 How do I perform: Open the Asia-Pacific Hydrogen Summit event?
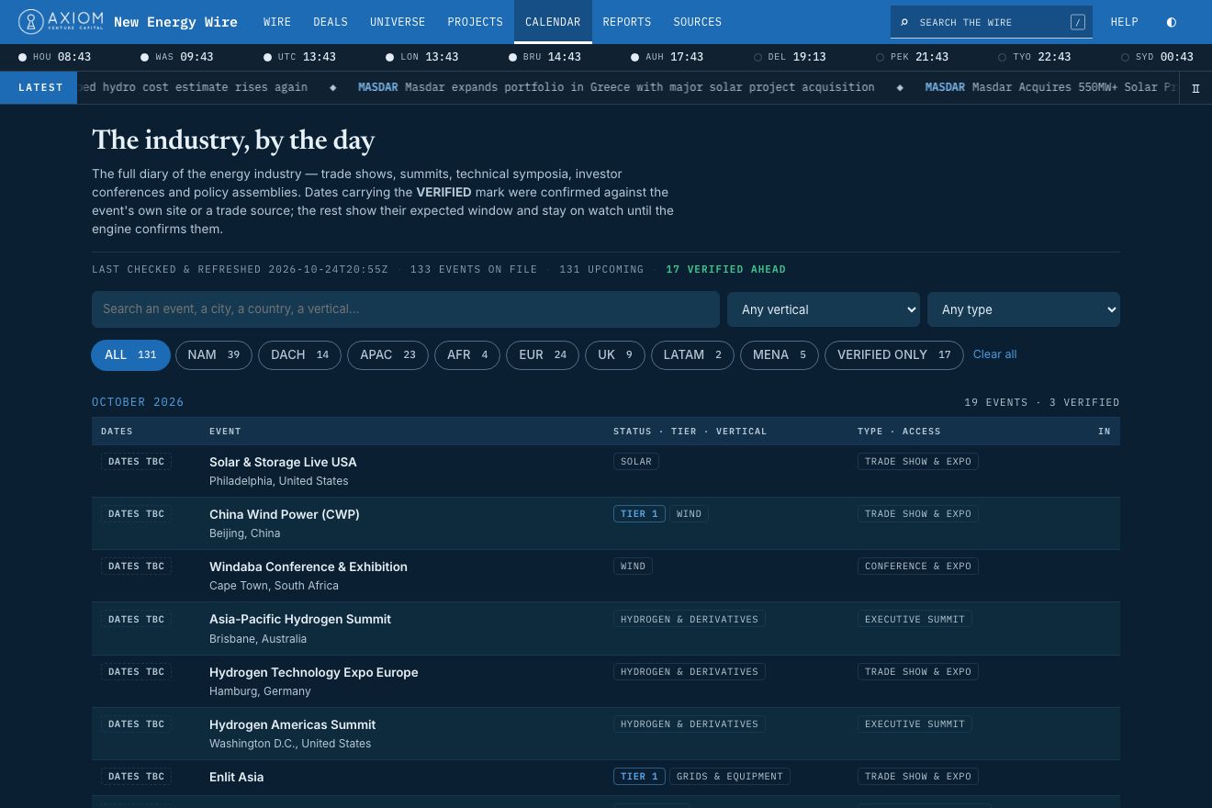[x=300, y=619]
